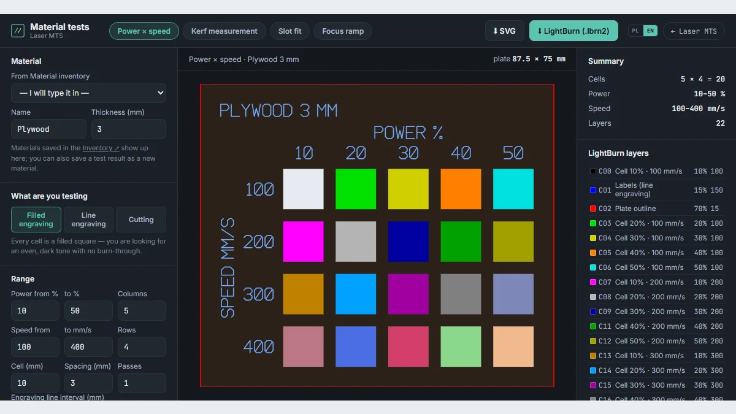Edit the Rows field
This screenshot has height=414, width=736.
(142, 347)
